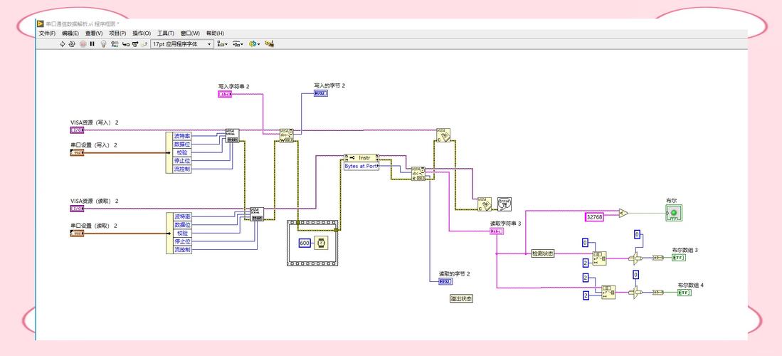This screenshot has height=356, width=782.
Task: Open the 查看(V) menu
Action: [x=94, y=33]
